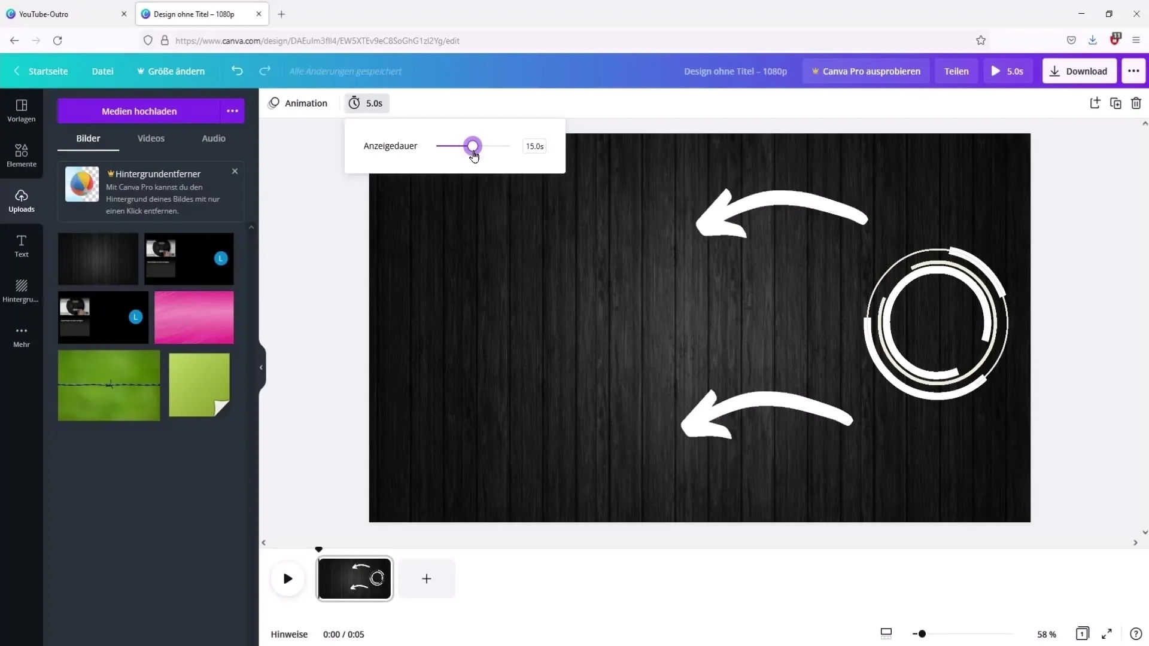Click the Animation button
This screenshot has width=1149, height=646.
click(x=298, y=103)
